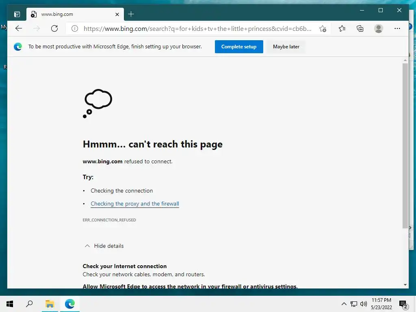416x312 pixels.
Task: Open network status tray icon
Action: (354, 304)
